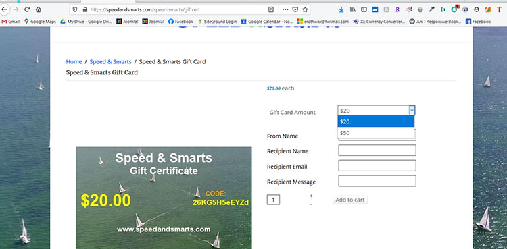Open the eyedropper color picker extension
507x249 pixels.
(432, 9)
